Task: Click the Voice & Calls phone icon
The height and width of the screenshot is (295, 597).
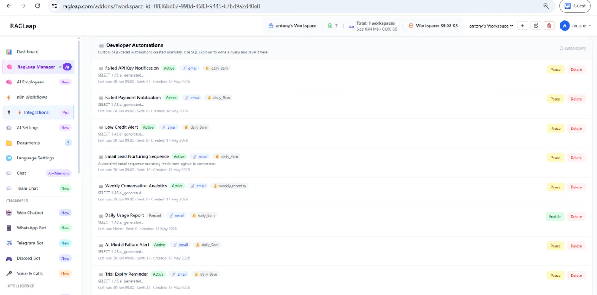Action: (9, 274)
